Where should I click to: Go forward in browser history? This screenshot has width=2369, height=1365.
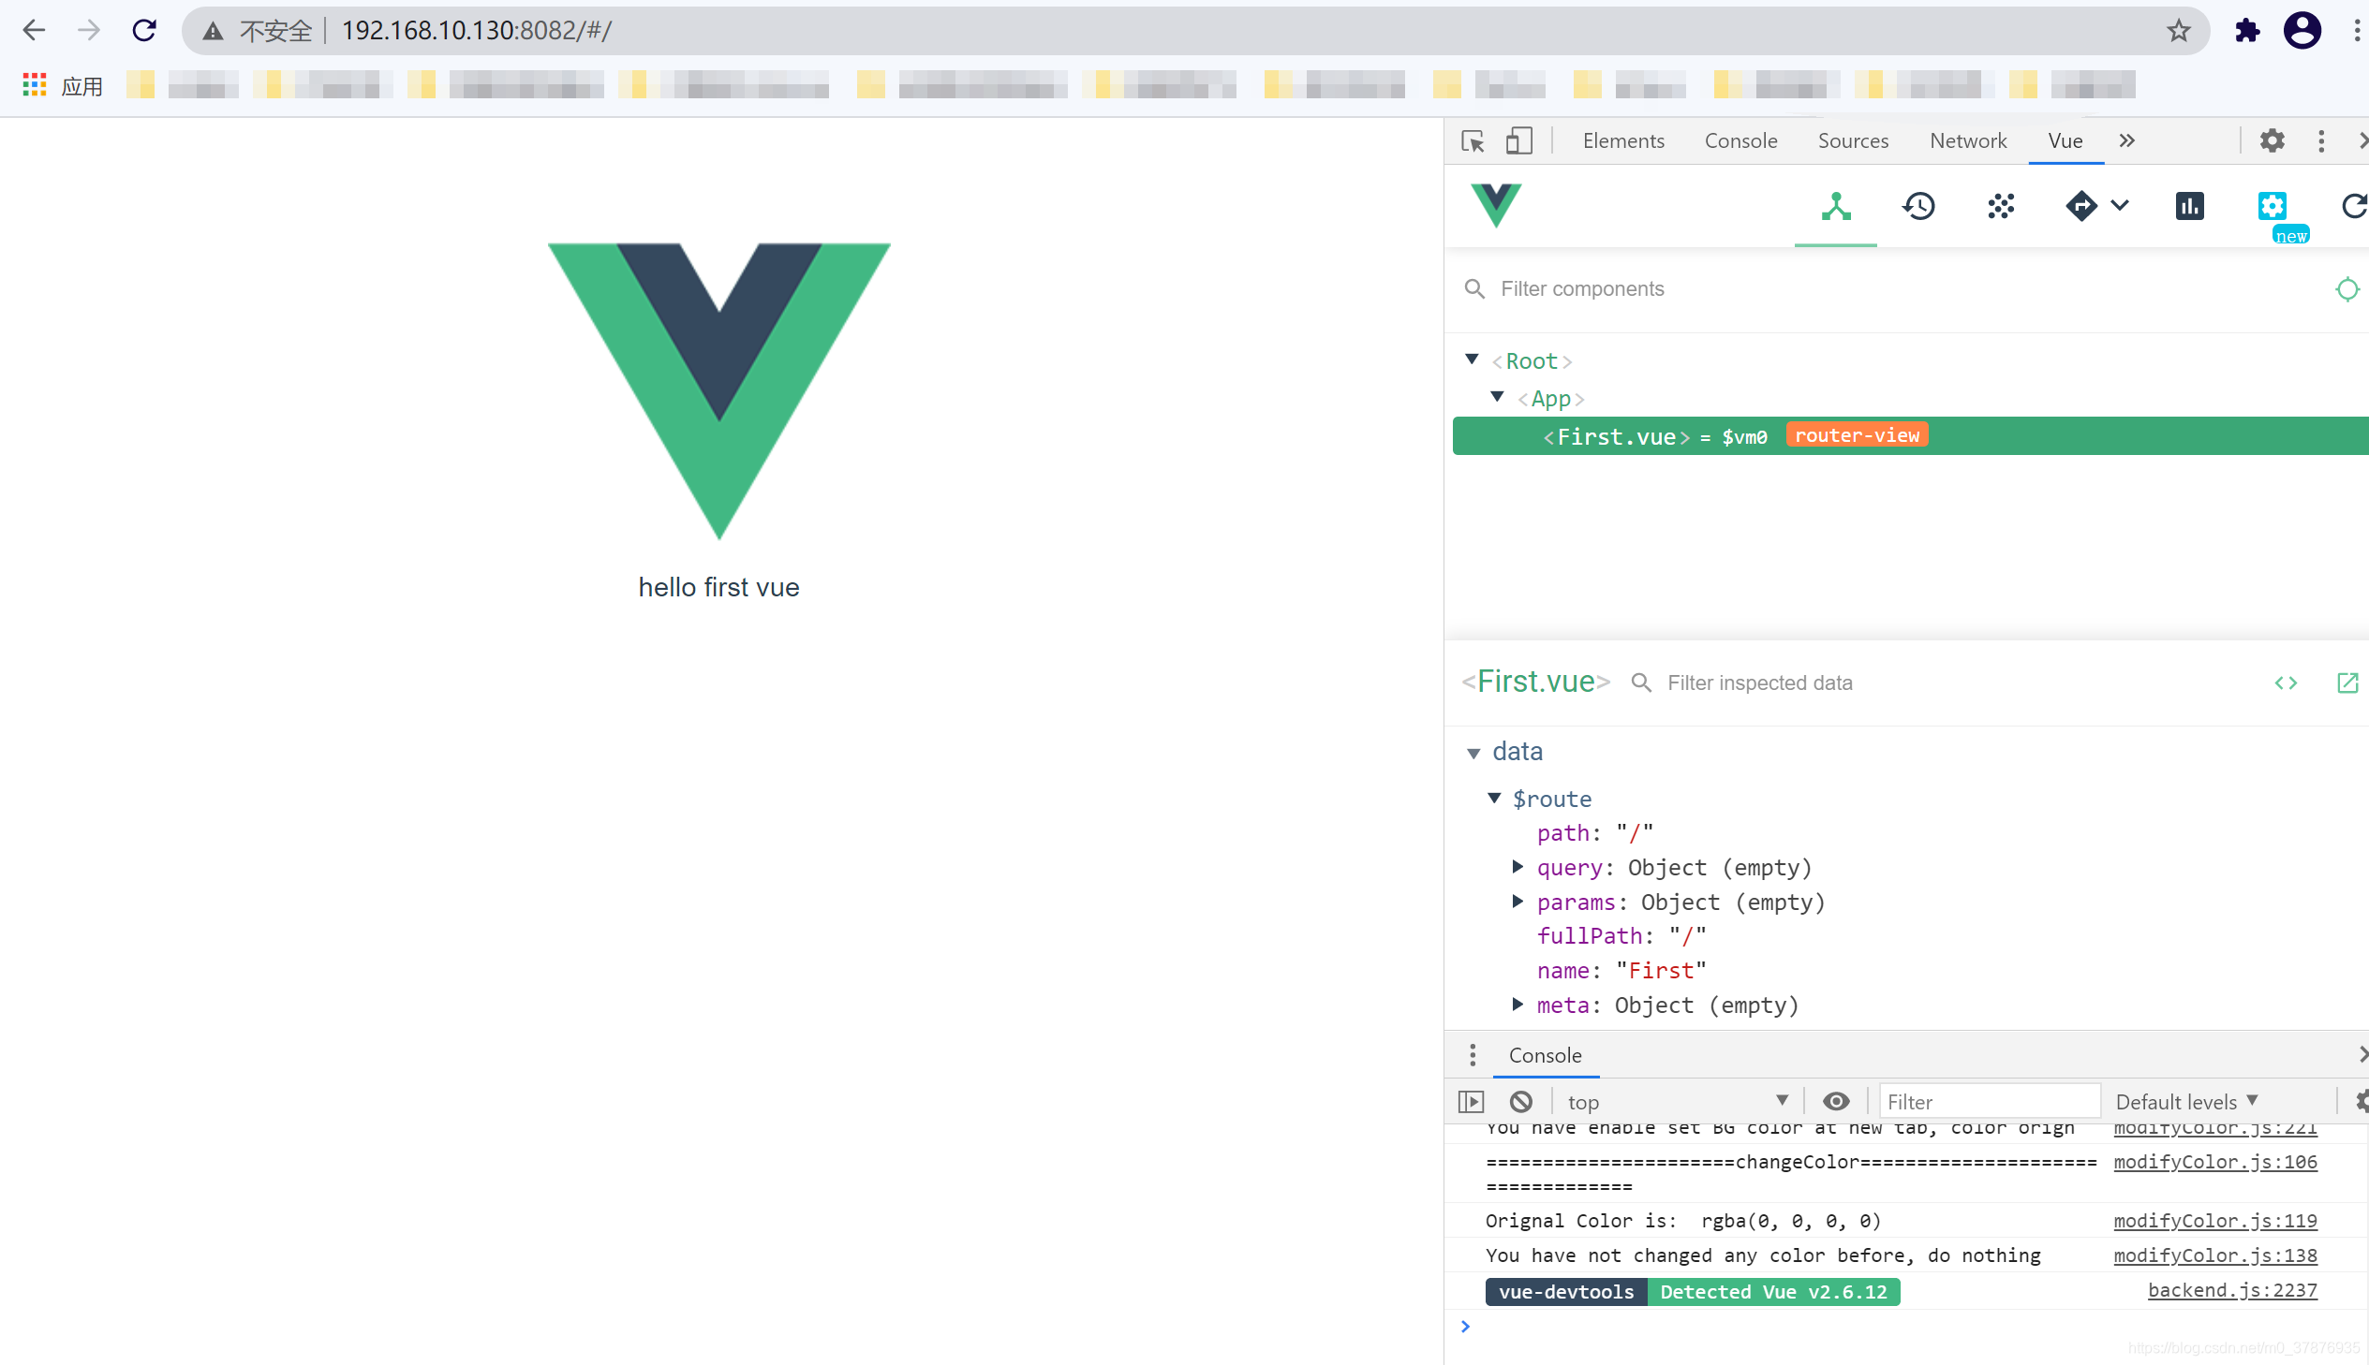point(89,31)
